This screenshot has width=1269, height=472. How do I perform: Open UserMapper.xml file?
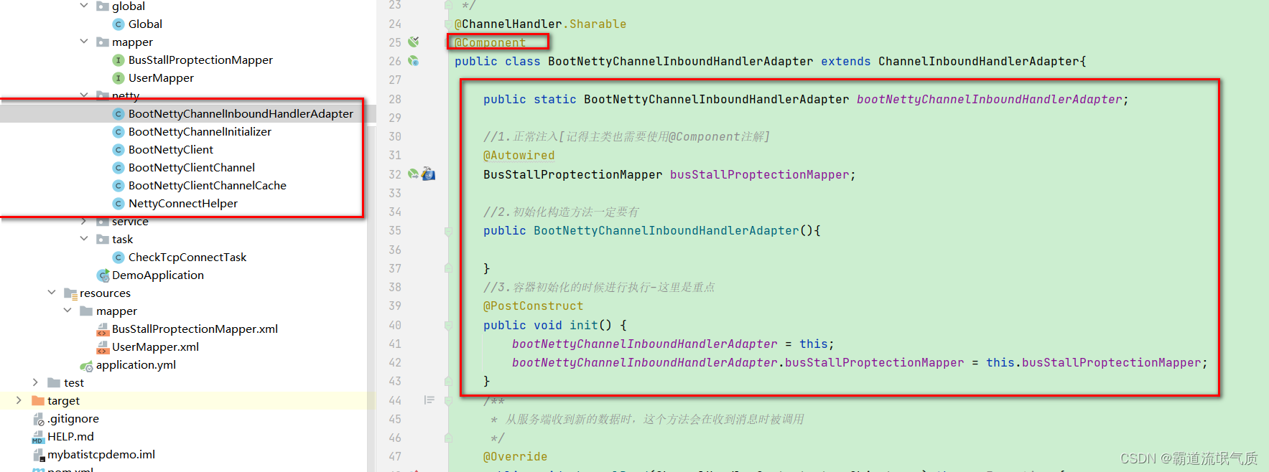click(x=155, y=347)
